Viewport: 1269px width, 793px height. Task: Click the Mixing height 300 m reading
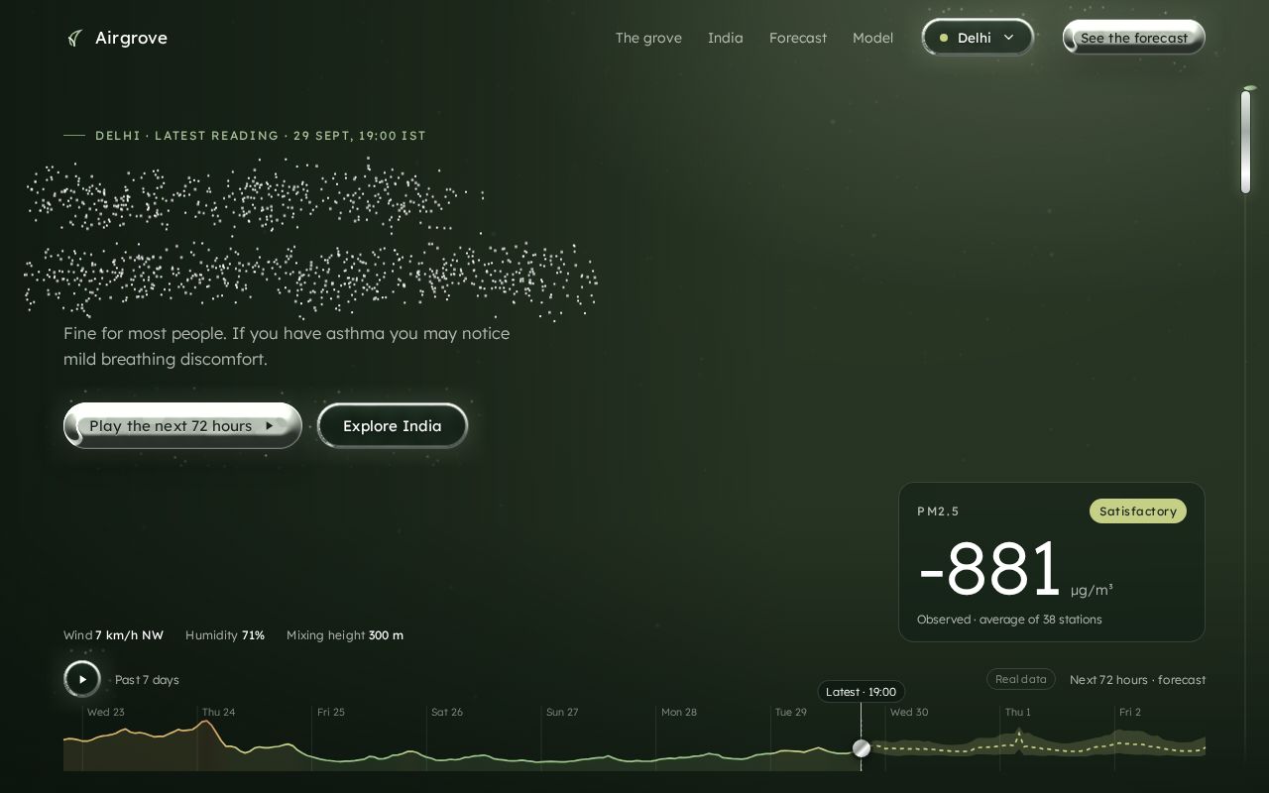345,635
